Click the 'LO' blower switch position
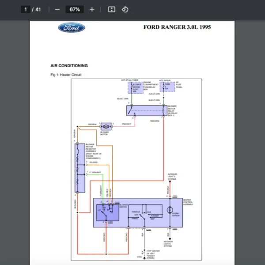 click(99, 210)
